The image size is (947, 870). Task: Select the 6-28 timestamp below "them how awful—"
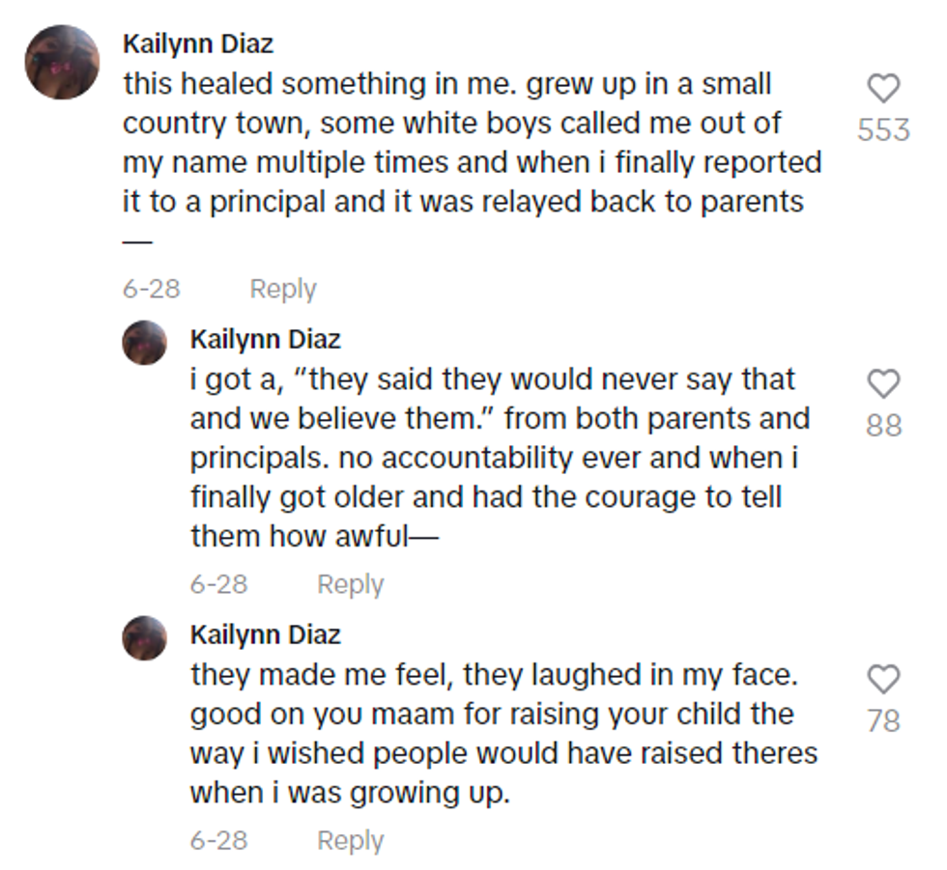[218, 584]
